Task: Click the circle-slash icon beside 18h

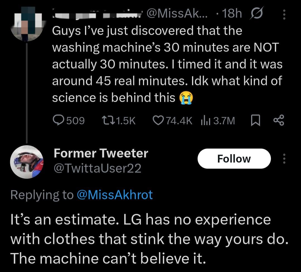Action: 258,13
